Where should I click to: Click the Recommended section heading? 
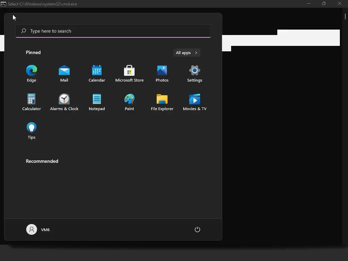[42, 161]
